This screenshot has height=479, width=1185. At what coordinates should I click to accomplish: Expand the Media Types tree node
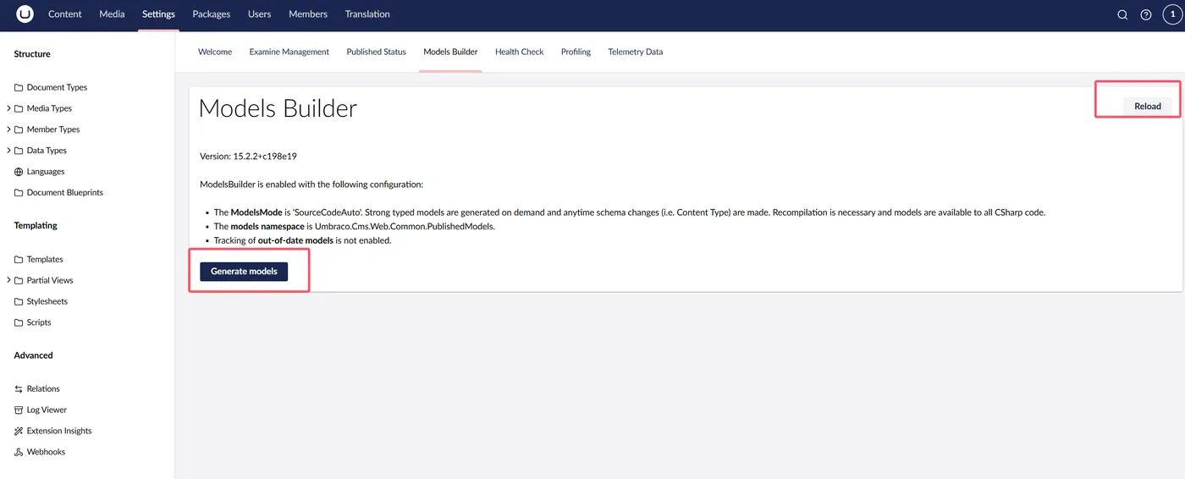(8, 108)
